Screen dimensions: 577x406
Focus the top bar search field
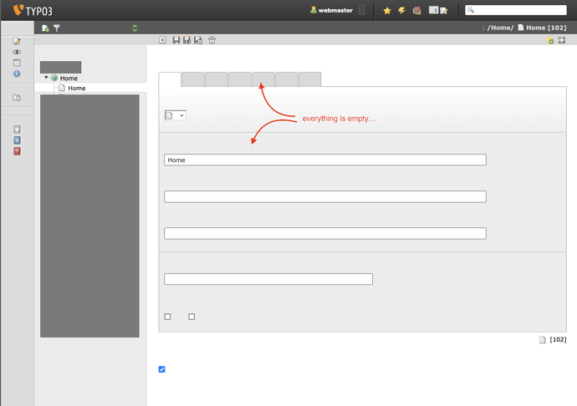point(516,10)
